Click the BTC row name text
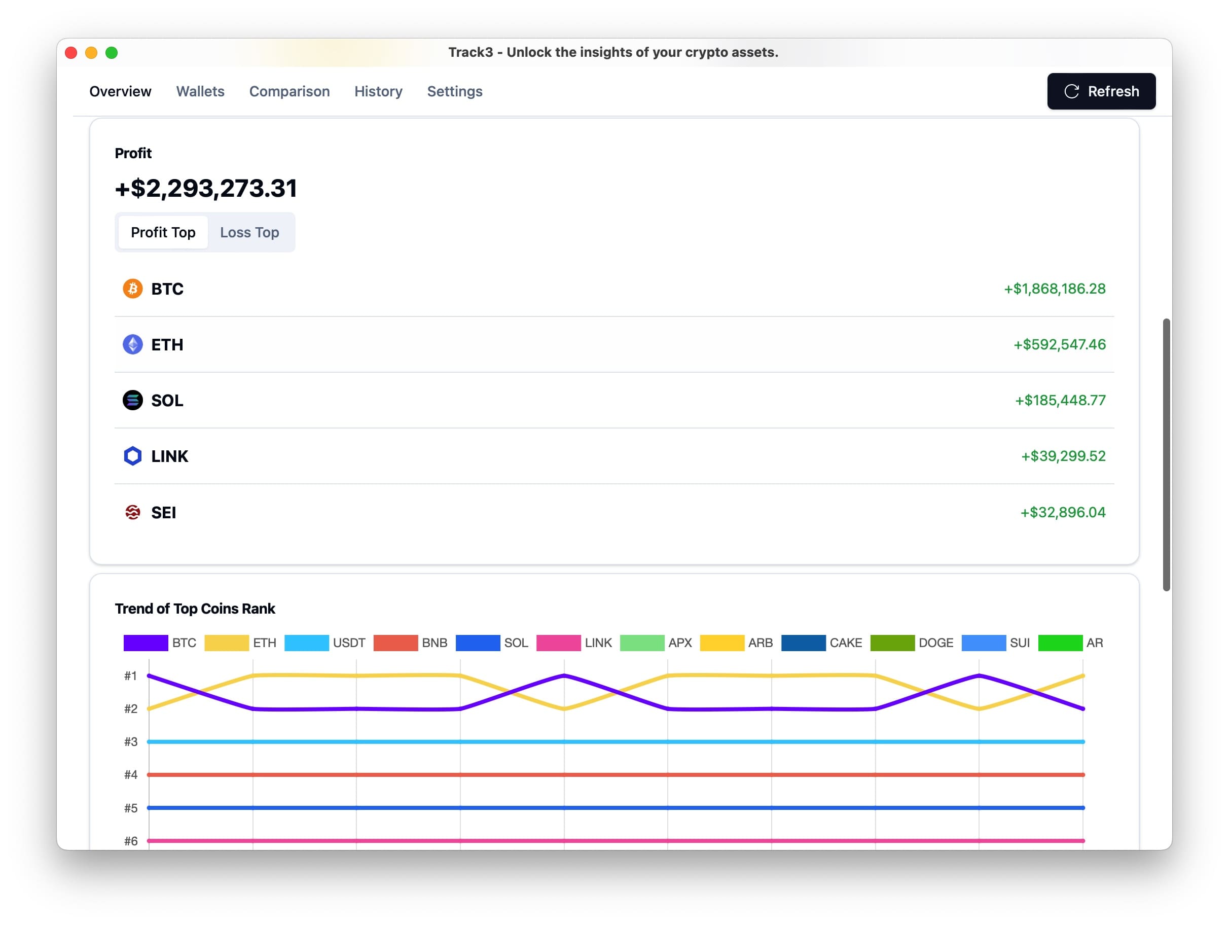1229x925 pixels. pyautogui.click(x=167, y=289)
